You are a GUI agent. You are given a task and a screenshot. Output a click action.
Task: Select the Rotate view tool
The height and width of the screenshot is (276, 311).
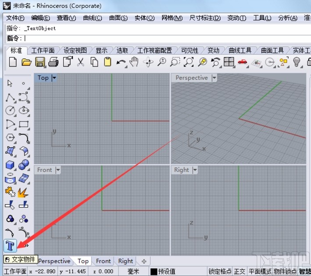(x=148, y=62)
